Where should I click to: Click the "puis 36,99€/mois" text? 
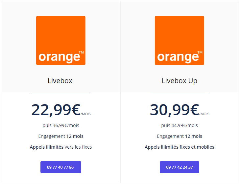click(61, 125)
